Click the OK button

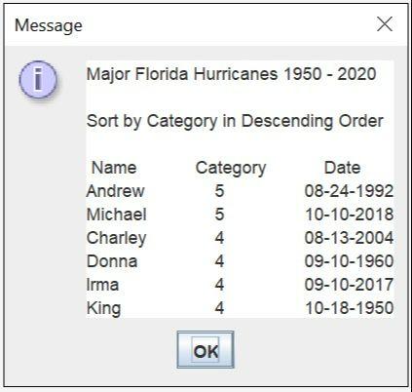[x=206, y=350]
